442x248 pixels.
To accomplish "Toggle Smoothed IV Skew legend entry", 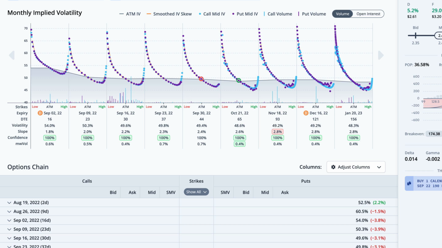I will tap(169, 14).
